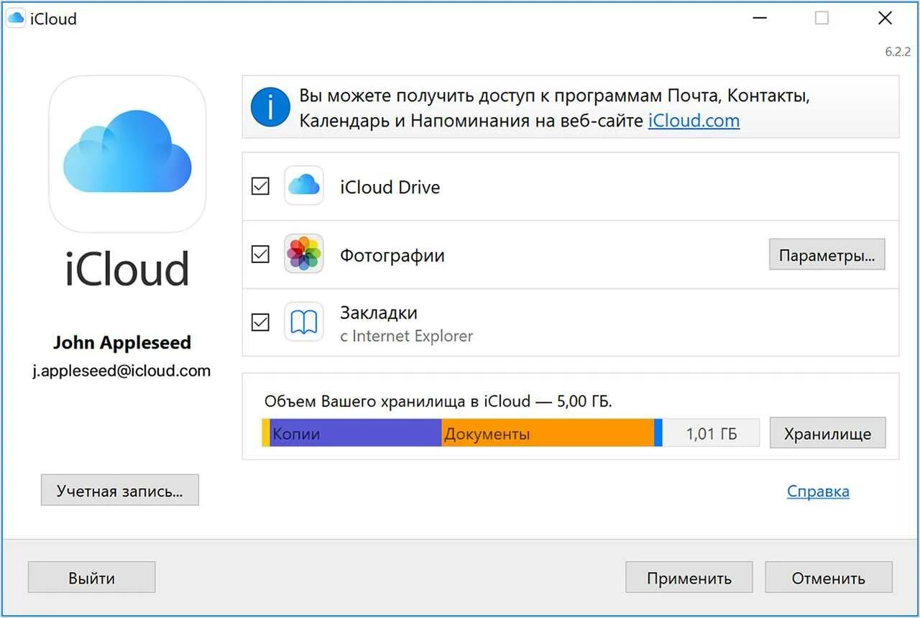
Task: Click the small iCloud title bar icon
Action: [15, 19]
